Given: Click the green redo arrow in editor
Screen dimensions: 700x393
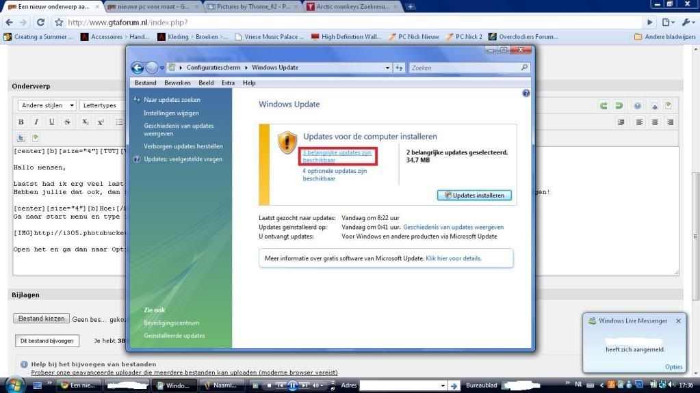Looking at the screenshot, I should [x=619, y=106].
